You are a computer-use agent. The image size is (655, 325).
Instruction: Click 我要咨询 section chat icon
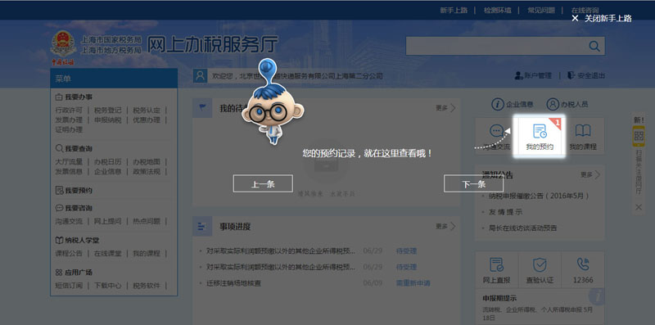click(x=59, y=208)
